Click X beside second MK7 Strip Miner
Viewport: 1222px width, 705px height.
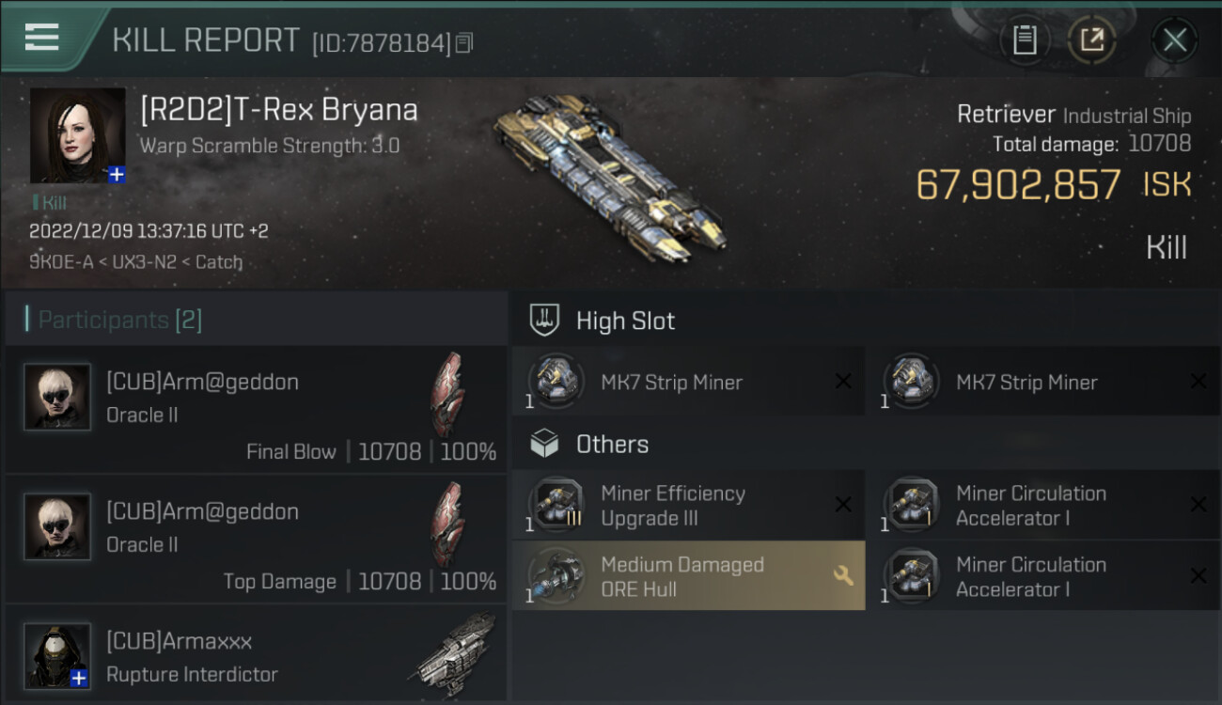pos(1198,381)
